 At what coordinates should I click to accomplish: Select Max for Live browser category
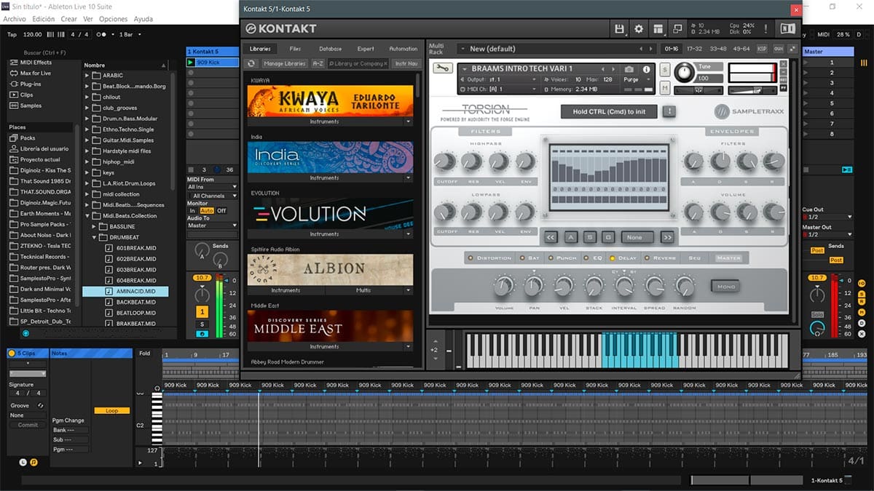pyautogui.click(x=31, y=73)
